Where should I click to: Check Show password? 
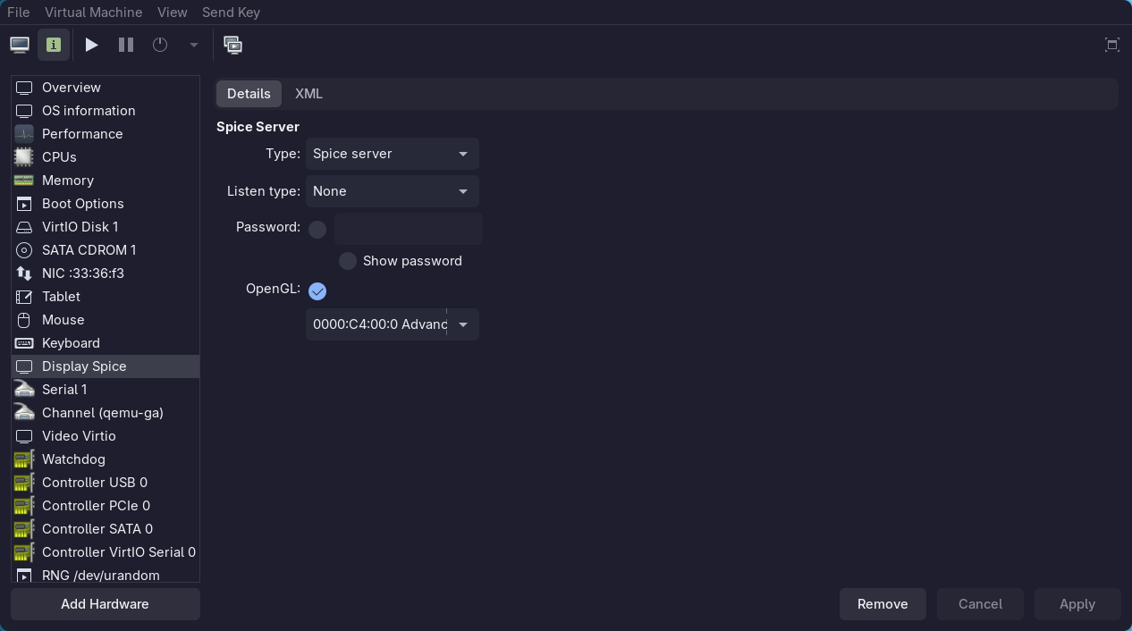(348, 261)
